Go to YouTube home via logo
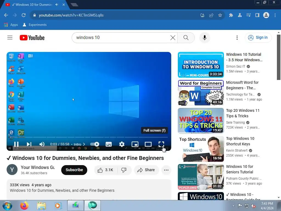The width and height of the screenshot is (281, 211). coord(32,38)
